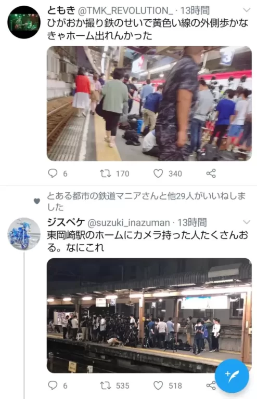
Task: View the crowded daytime platform photo
Action: tap(149, 103)
